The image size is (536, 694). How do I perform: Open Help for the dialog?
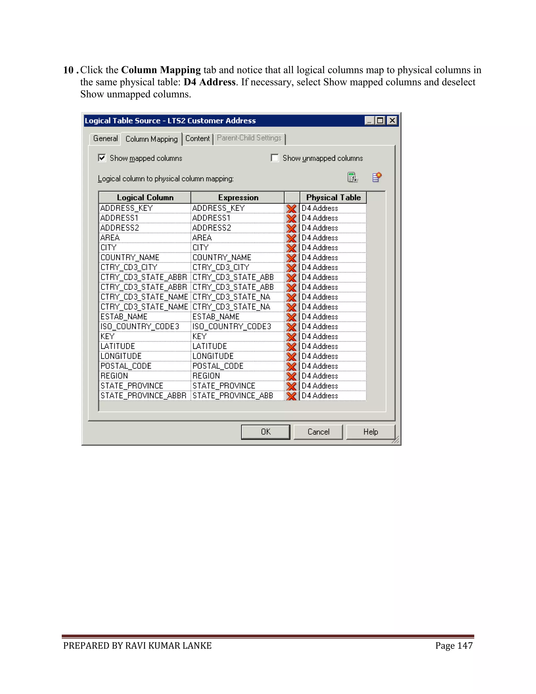coord(371,432)
